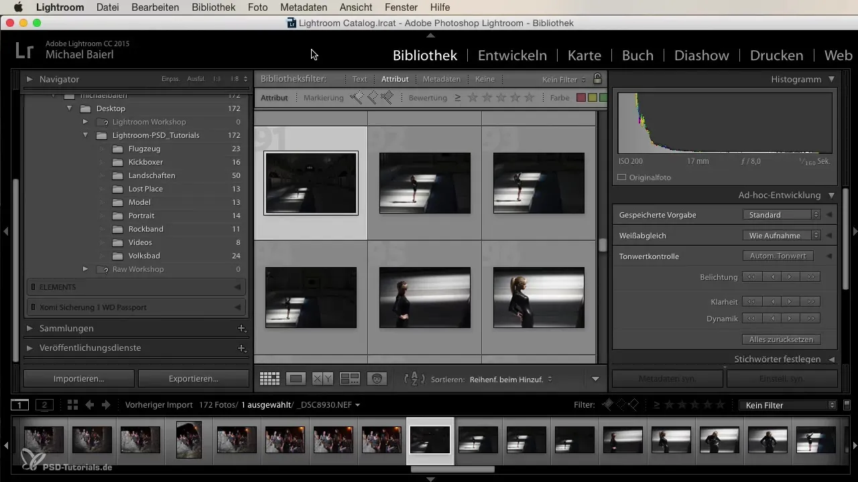Go forward with filmstrip right arrow
Viewport: 858px width, 482px height.
coord(105,405)
